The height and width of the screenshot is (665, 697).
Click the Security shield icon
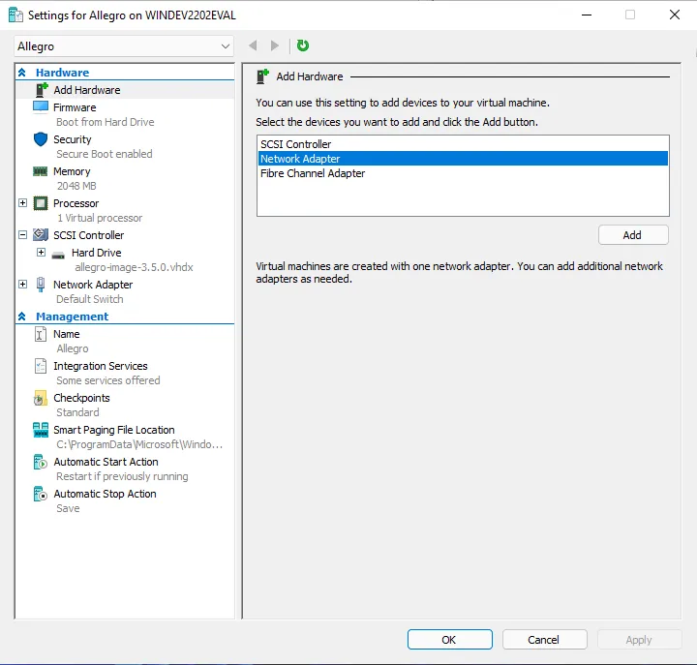tap(41, 139)
